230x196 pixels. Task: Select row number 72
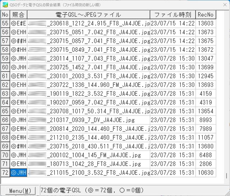click(5, 173)
